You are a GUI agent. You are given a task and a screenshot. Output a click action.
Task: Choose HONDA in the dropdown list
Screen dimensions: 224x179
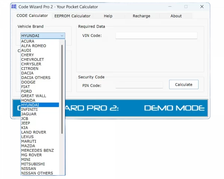(28, 100)
